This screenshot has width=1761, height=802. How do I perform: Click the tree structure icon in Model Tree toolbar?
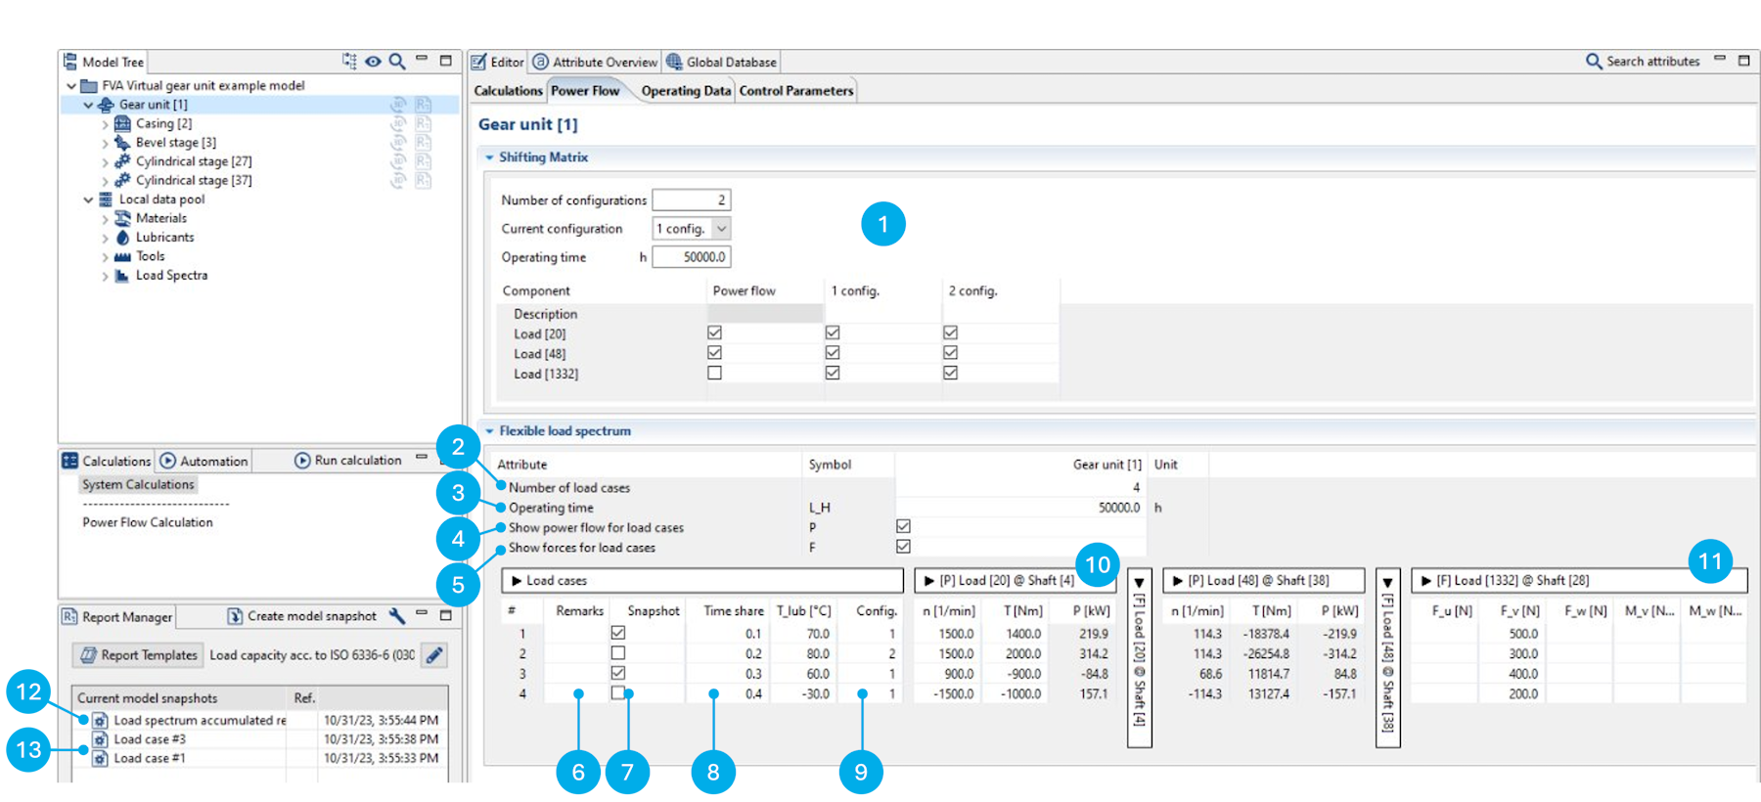(x=349, y=62)
